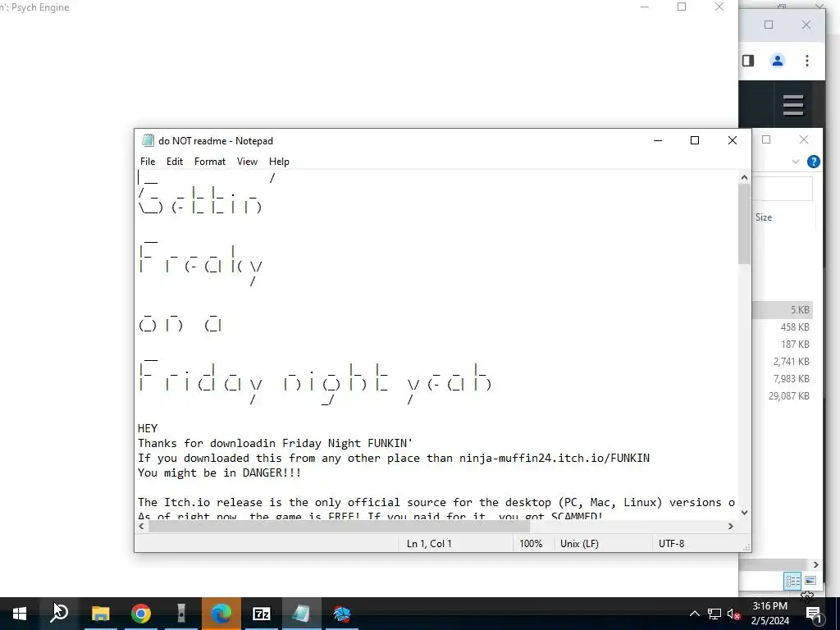The width and height of the screenshot is (840, 630).
Task: Close the Psych Engine window
Action: click(x=719, y=7)
